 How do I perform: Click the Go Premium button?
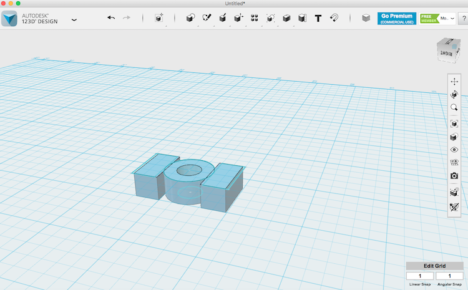397,19
